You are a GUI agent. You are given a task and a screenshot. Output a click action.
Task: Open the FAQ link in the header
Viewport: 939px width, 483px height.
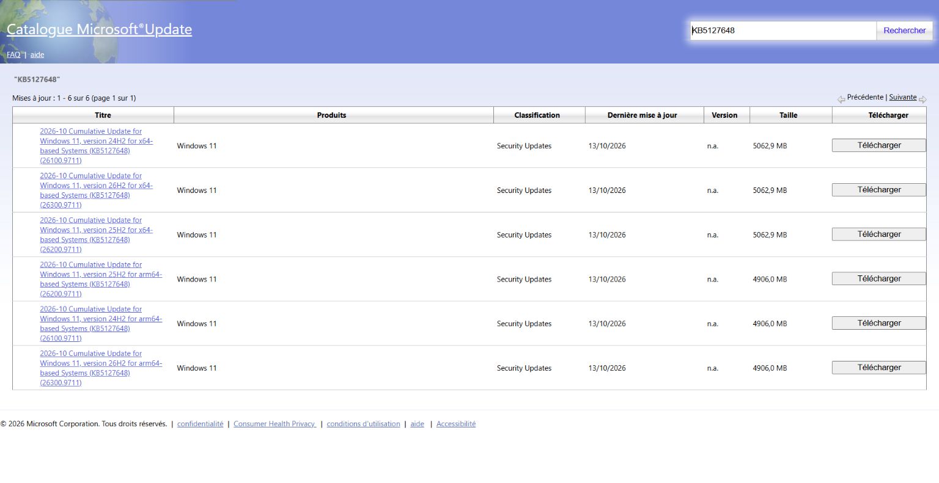(13, 55)
